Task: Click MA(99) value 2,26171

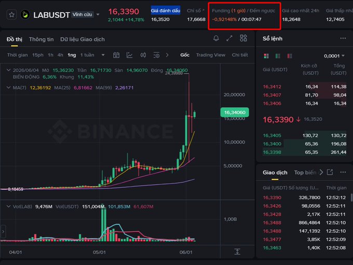Action: (x=124, y=88)
